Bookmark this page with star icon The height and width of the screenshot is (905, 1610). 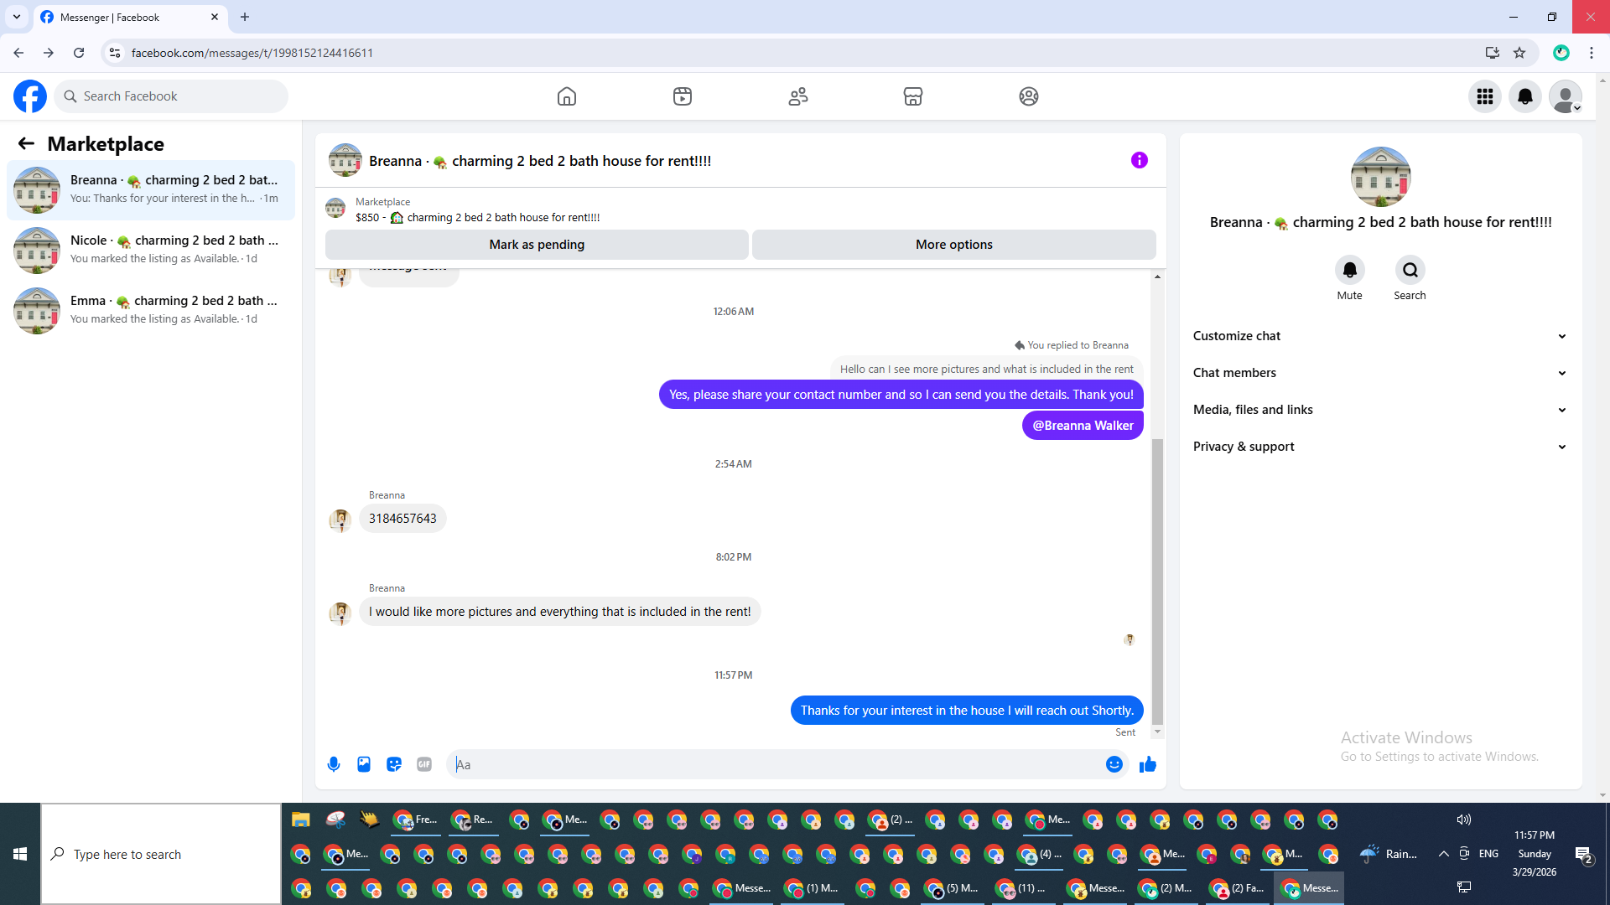1519,53
